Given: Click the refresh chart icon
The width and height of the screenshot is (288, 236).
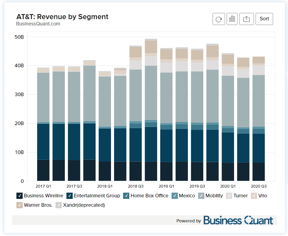Looking at the screenshot, I should (x=218, y=19).
